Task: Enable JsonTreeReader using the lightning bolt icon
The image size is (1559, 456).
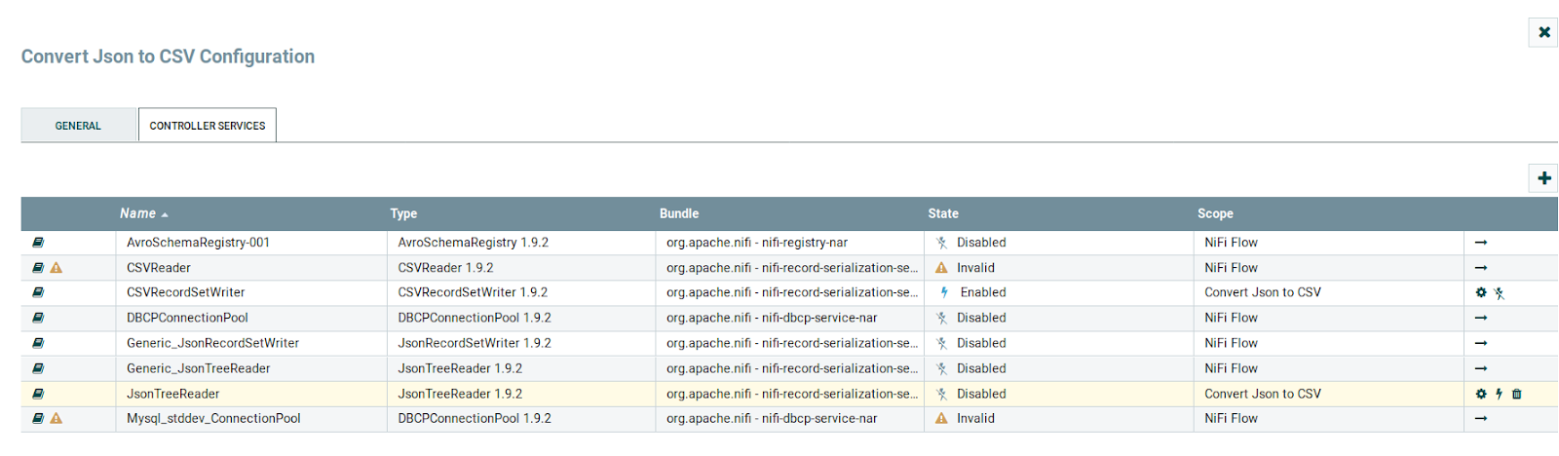Action: click(1499, 394)
